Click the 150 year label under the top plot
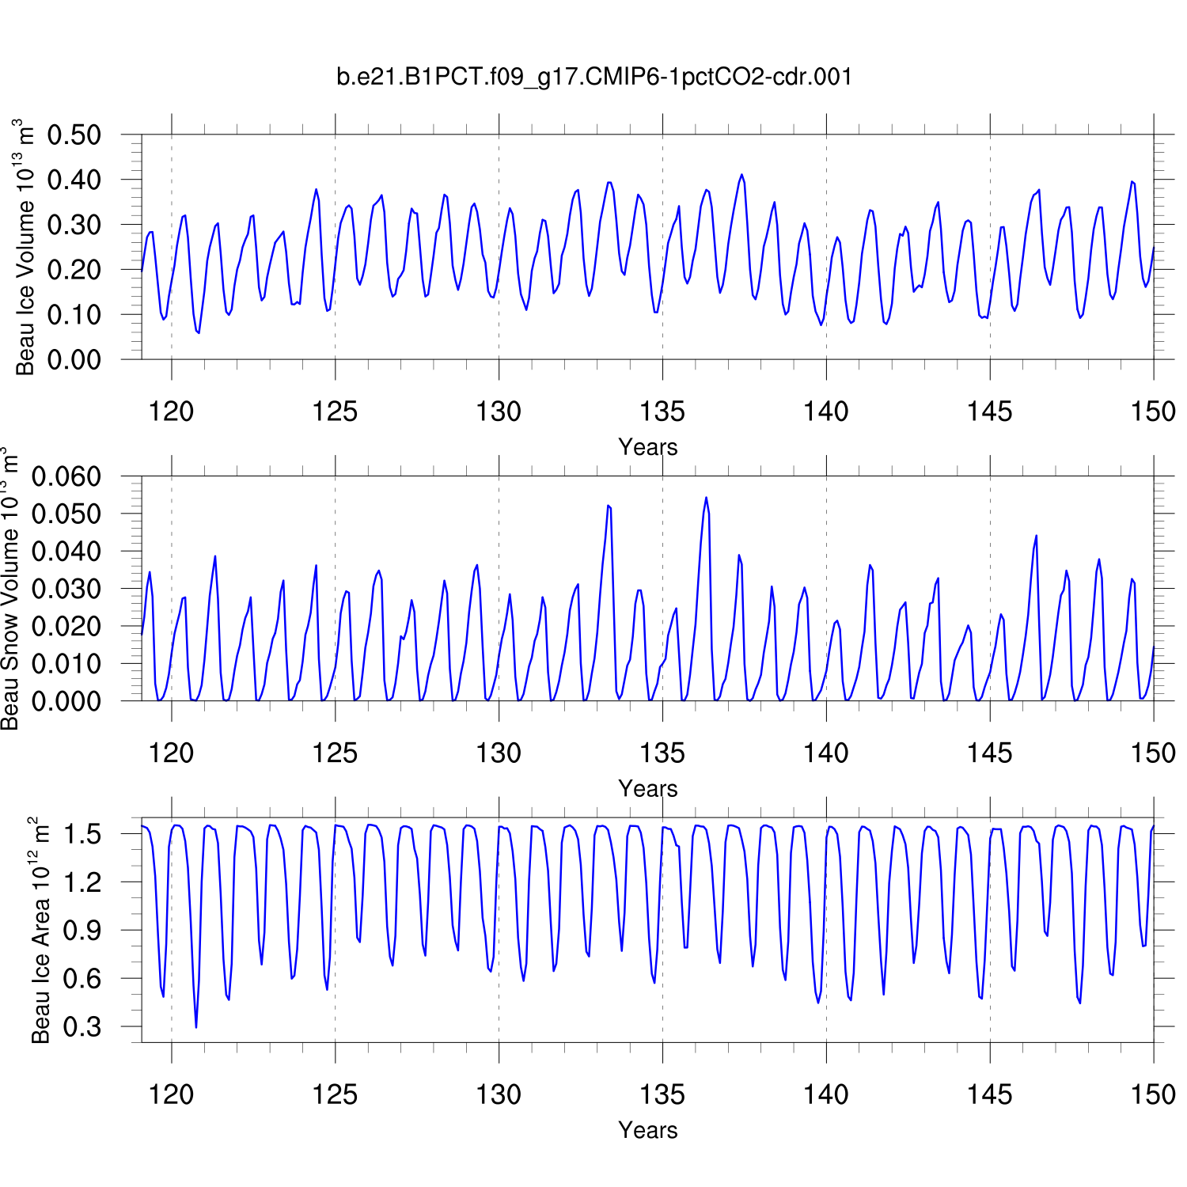Screen dimensions: 1187x1187 [x=1153, y=411]
